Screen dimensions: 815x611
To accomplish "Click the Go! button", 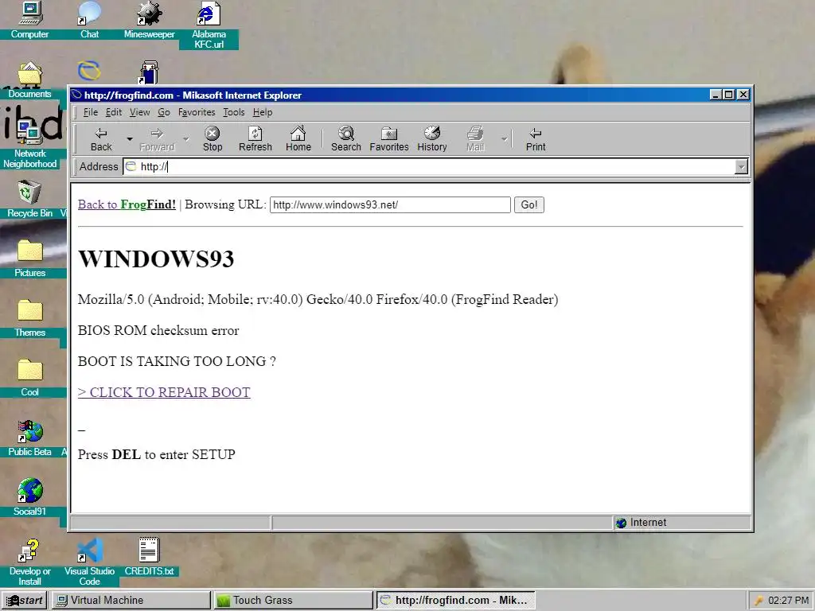I will tap(529, 204).
